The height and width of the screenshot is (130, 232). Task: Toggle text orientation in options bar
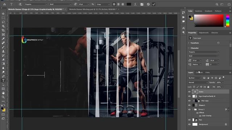click(x=20, y=4)
